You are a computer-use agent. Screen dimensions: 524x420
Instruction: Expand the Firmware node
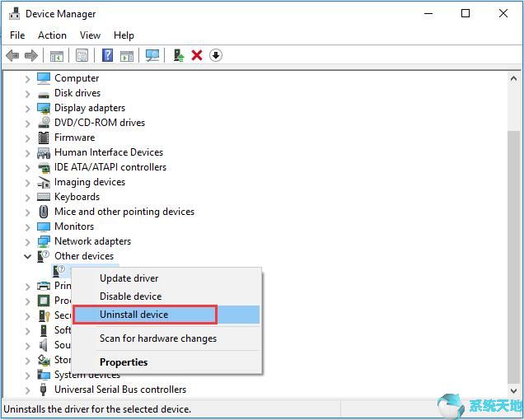27,138
